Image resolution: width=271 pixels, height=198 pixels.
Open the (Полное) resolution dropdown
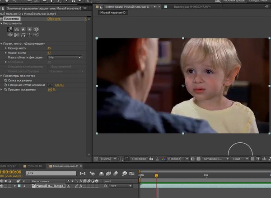click(178, 159)
